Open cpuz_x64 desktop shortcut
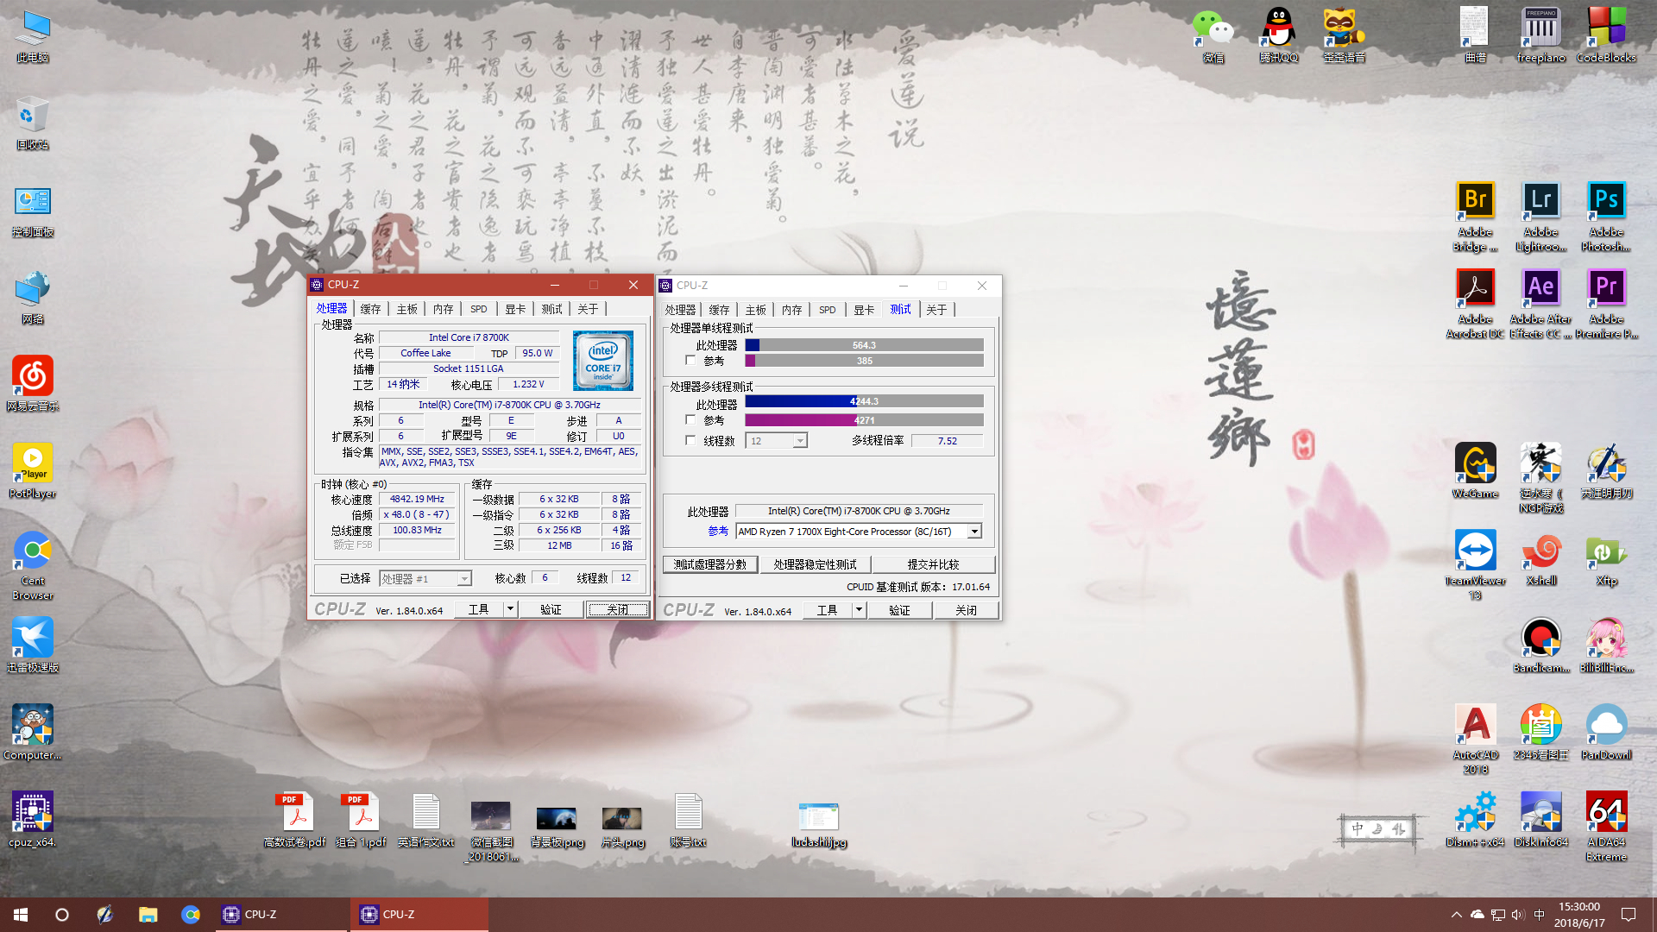 pyautogui.click(x=33, y=820)
